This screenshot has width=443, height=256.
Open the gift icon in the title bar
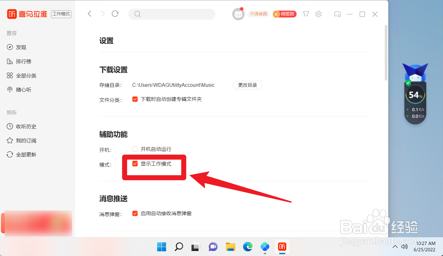306,14
